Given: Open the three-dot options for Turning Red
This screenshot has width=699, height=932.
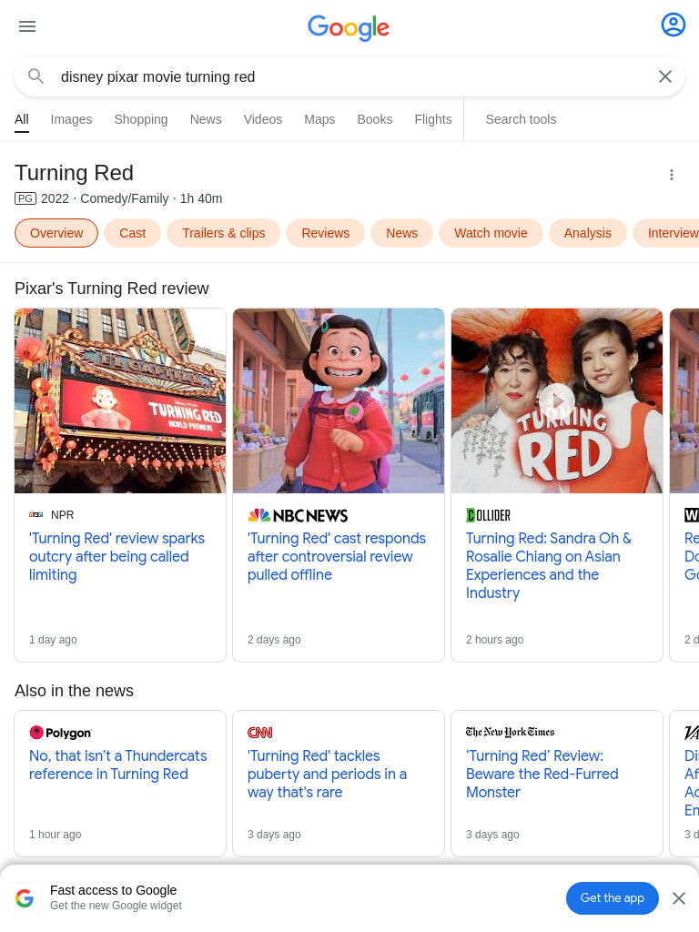Looking at the screenshot, I should point(671,175).
